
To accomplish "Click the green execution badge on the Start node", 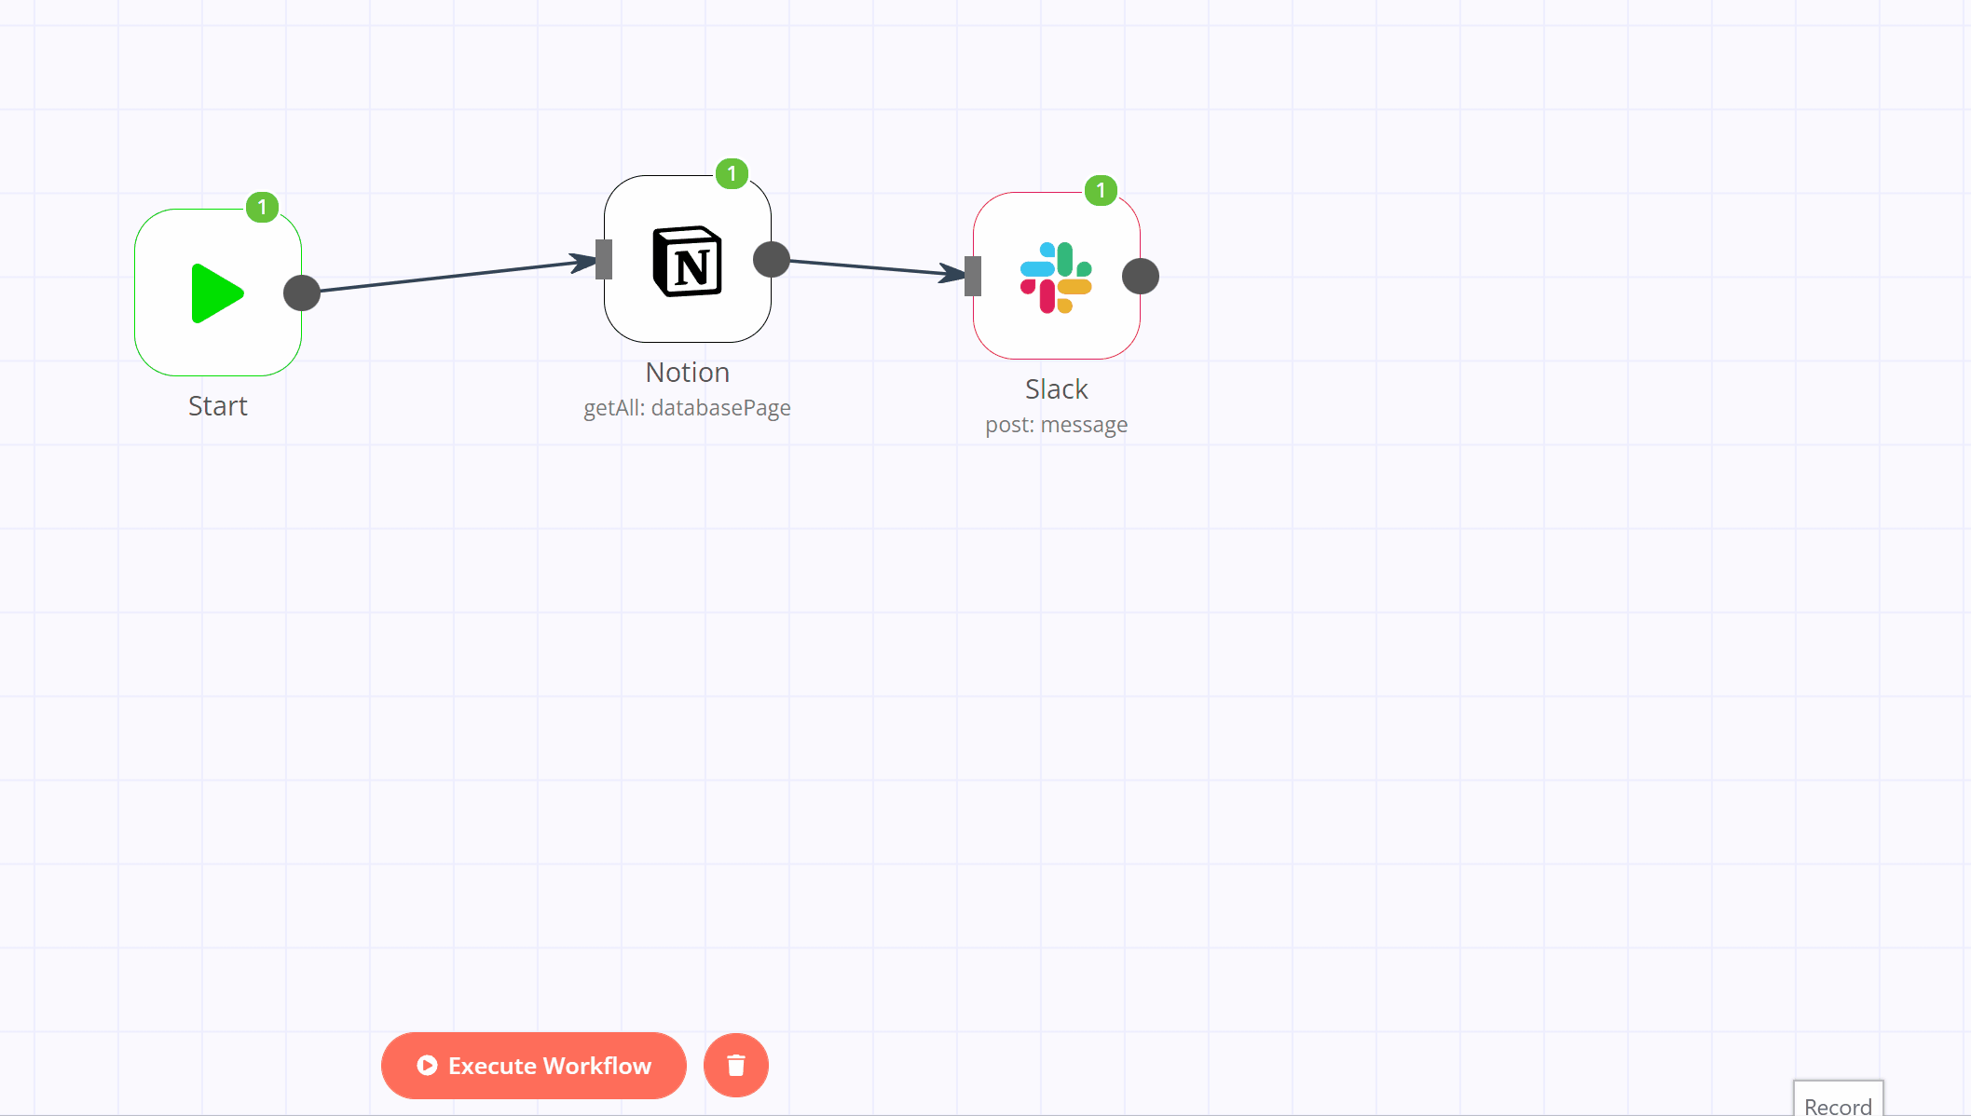I will pyautogui.click(x=262, y=209).
